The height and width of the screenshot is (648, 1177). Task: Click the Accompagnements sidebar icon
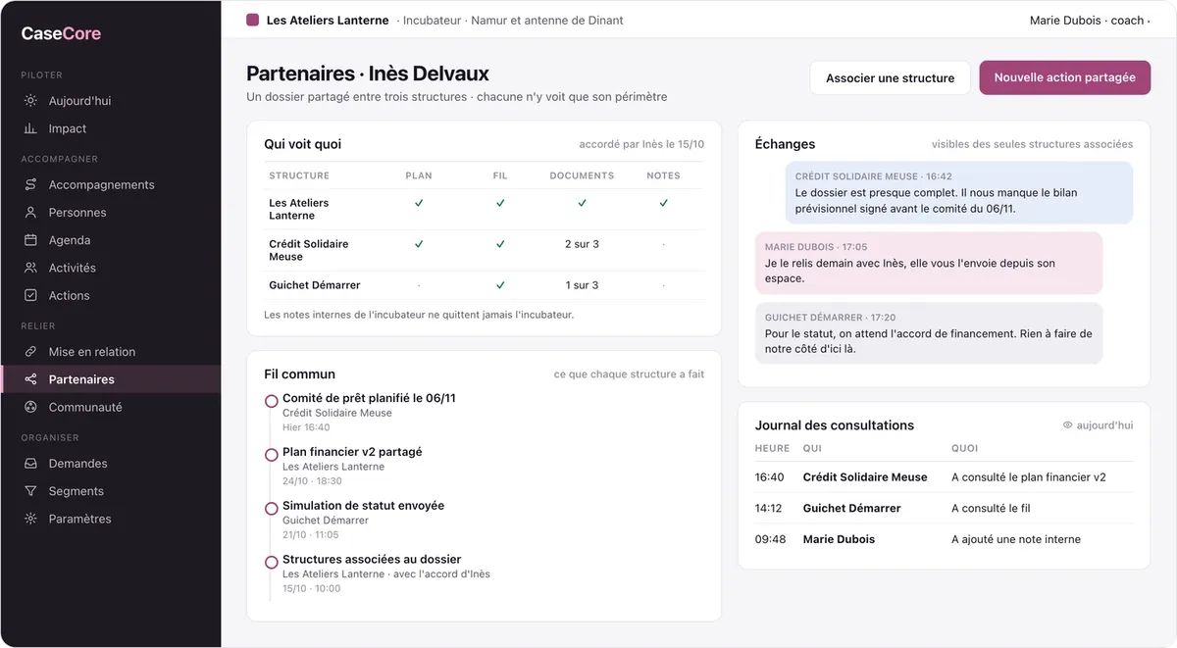(x=30, y=184)
